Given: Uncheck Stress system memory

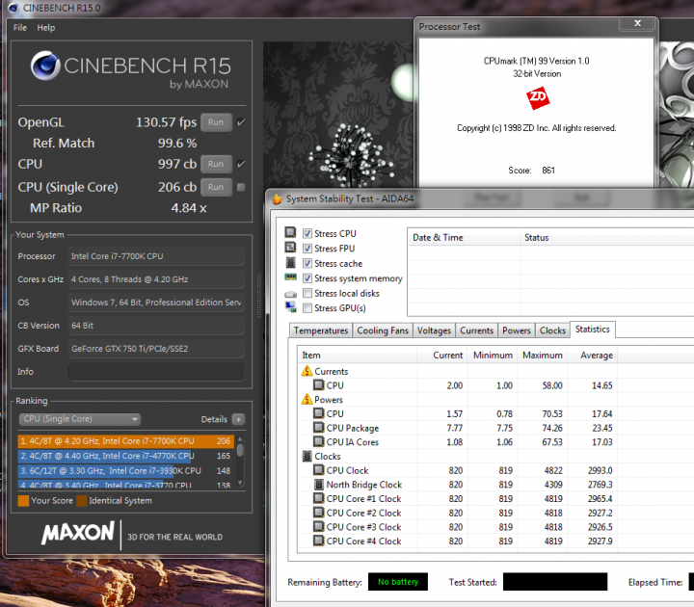Looking at the screenshot, I should tap(307, 278).
